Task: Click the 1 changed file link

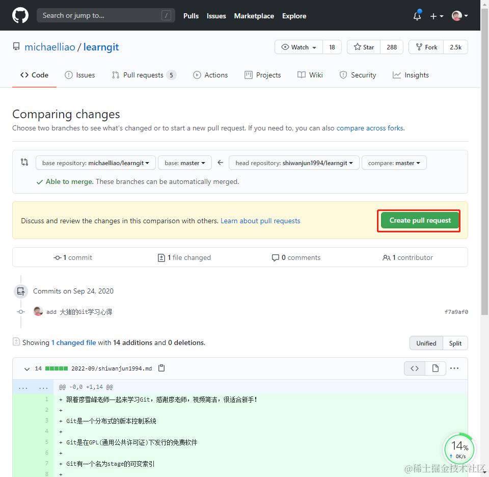Action: click(x=73, y=342)
